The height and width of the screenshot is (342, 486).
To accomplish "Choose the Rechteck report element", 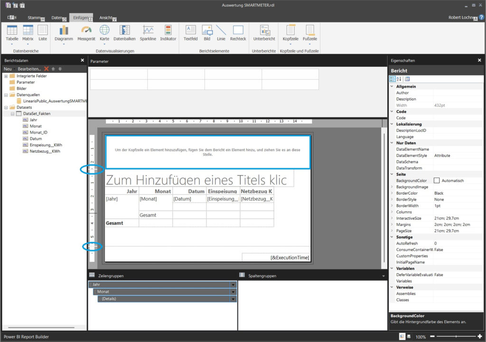I will pyautogui.click(x=238, y=32).
